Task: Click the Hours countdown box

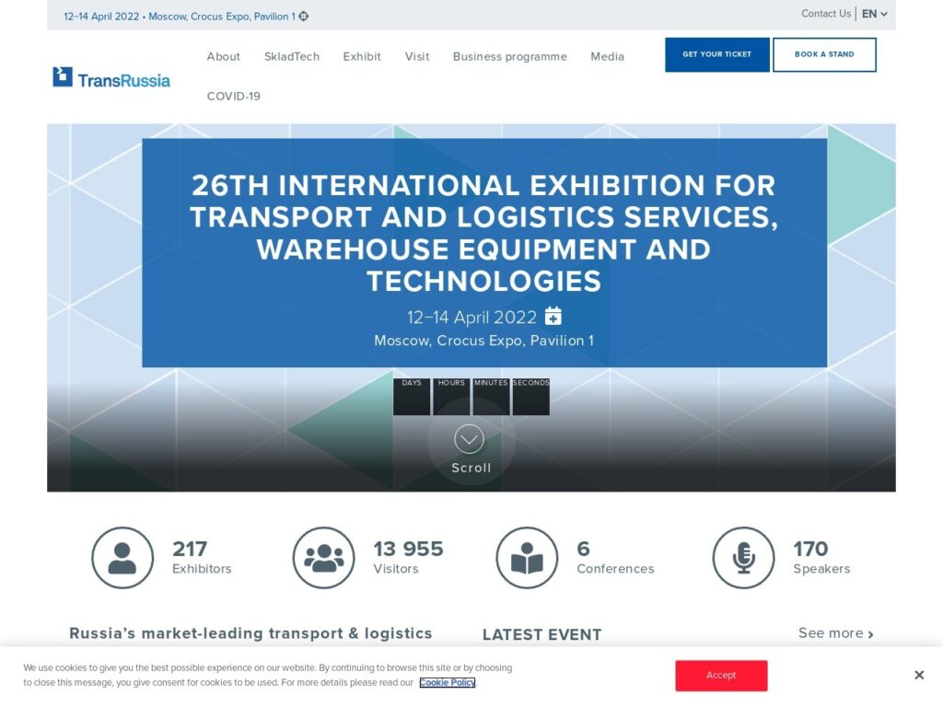Action: (451, 397)
